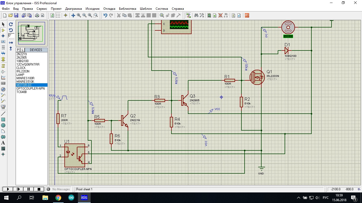Viewport: 362px width, 203px height.
Task: Click the Save design toolbar icon
Action: click(x=16, y=15)
